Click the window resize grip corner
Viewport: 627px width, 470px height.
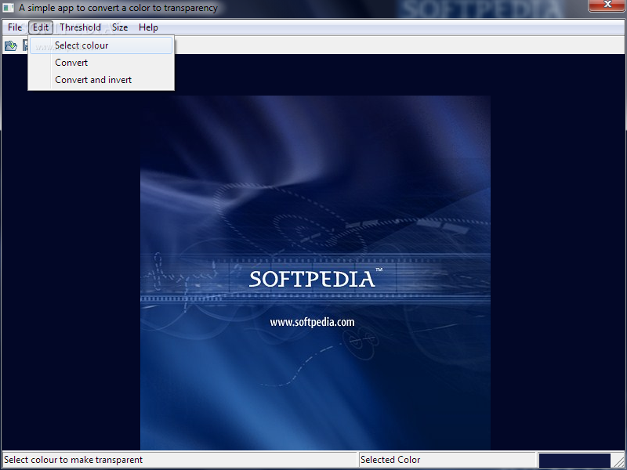[621, 463]
